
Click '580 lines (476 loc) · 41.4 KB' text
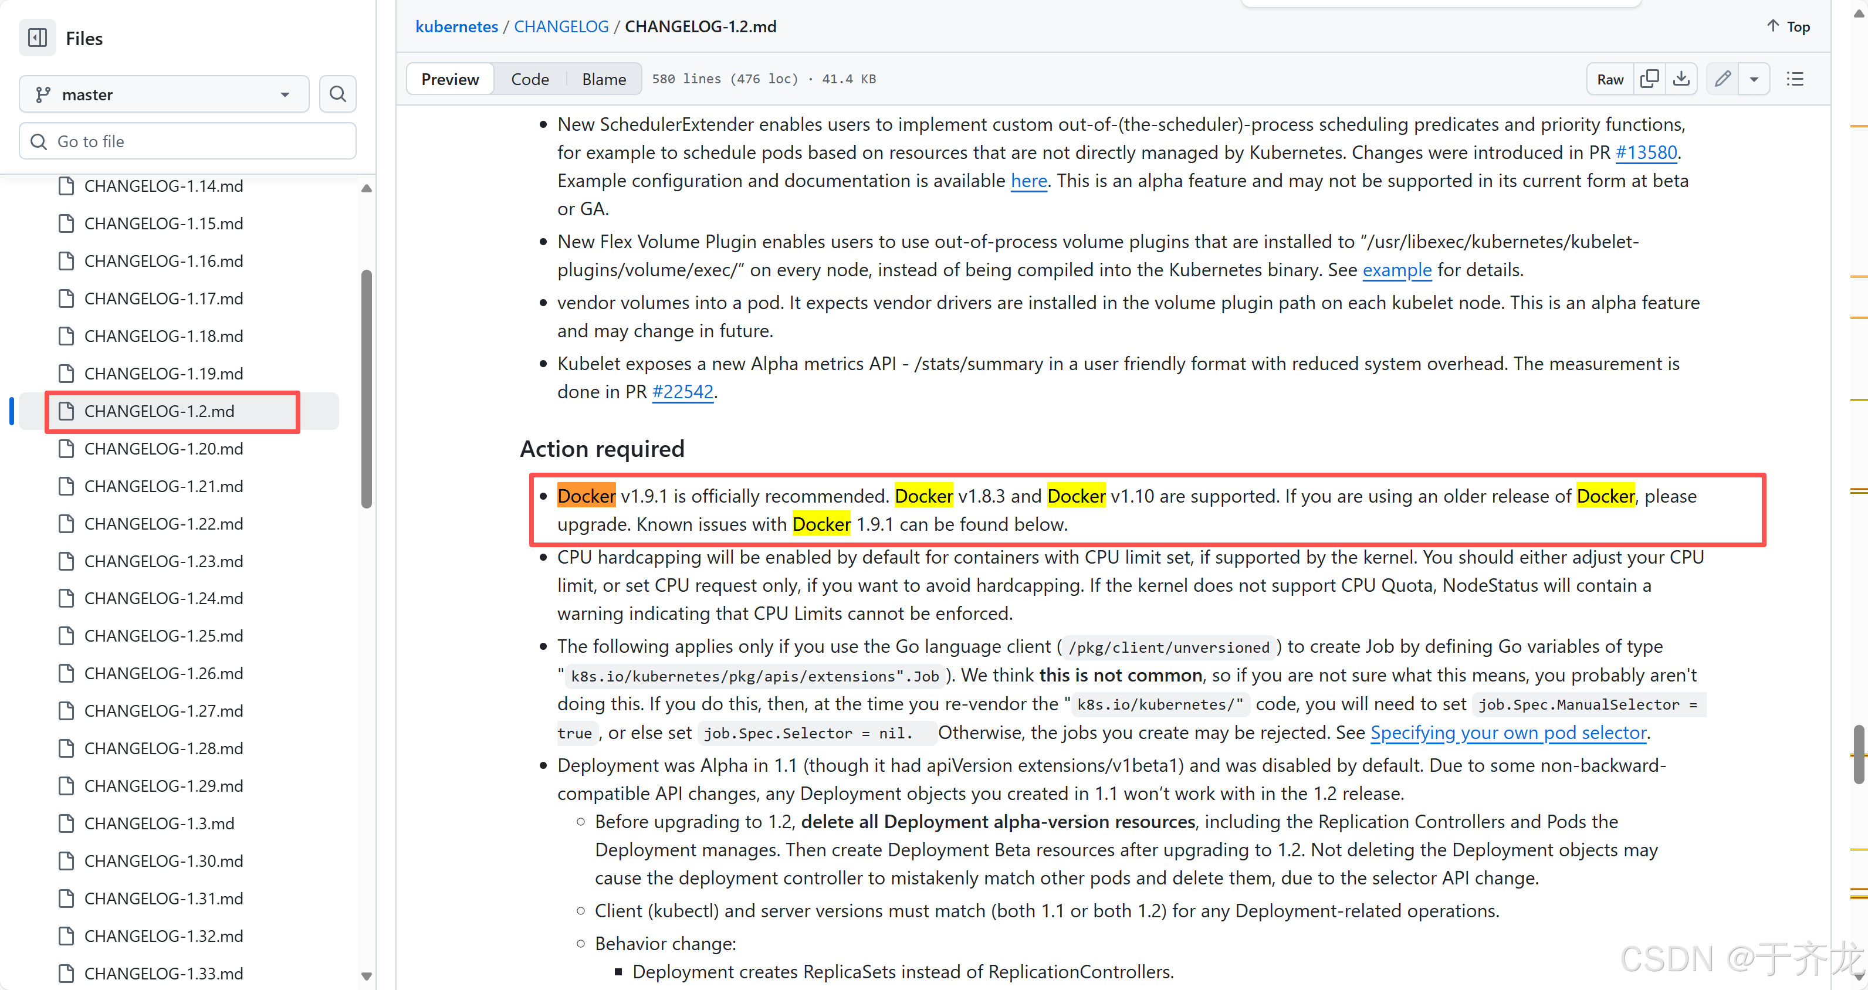point(764,79)
